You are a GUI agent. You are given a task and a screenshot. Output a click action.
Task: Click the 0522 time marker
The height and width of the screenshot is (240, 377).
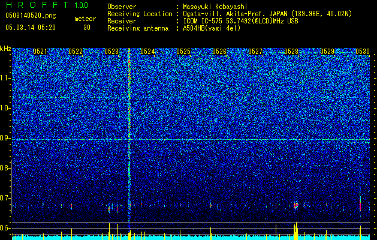click(x=76, y=52)
